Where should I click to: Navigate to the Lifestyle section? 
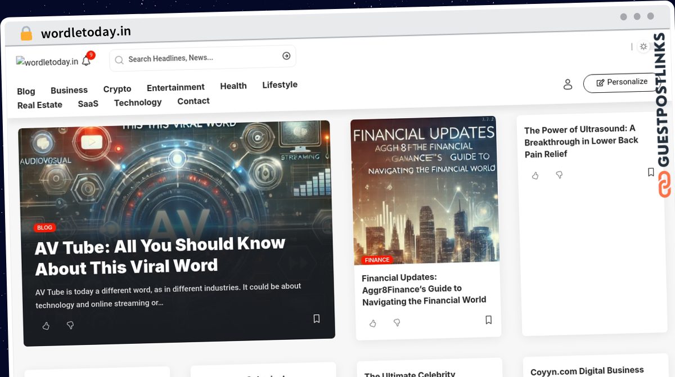click(x=280, y=84)
